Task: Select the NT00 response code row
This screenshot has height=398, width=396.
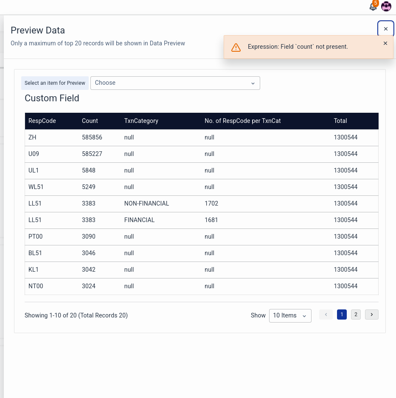Action: (36, 286)
